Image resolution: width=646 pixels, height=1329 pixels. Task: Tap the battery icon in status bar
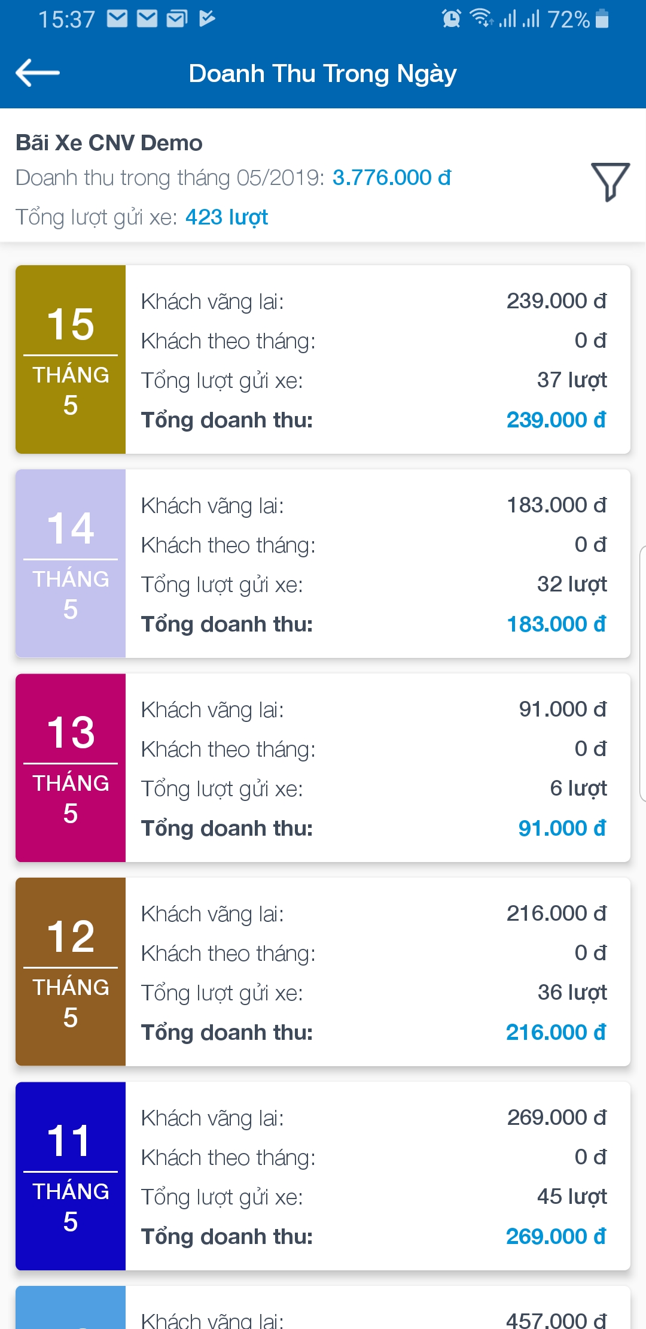(602, 19)
